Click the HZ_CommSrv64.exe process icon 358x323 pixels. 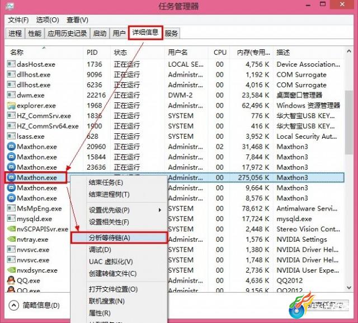[11, 126]
